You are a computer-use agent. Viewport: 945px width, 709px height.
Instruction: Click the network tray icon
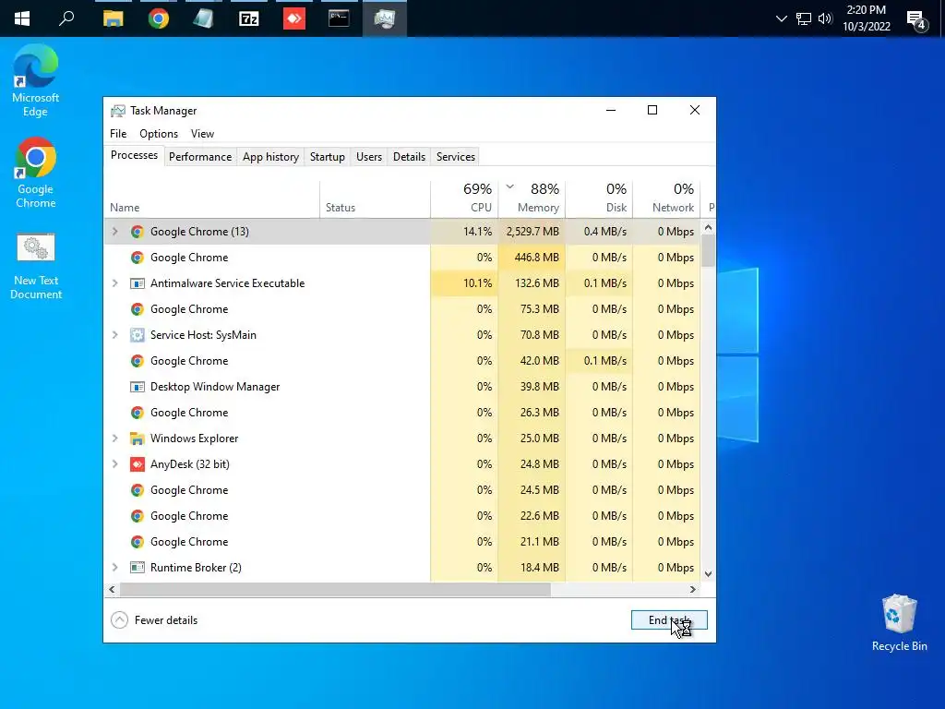[804, 18]
